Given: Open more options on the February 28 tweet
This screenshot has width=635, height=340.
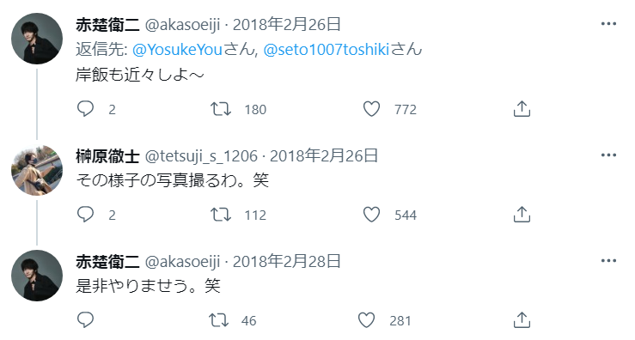Looking at the screenshot, I should 608,261.
